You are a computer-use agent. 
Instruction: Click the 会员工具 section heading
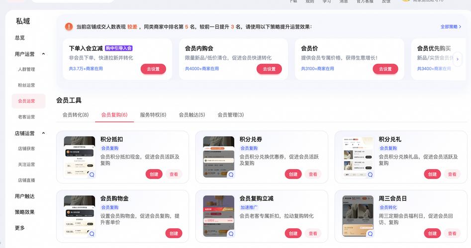[x=69, y=100]
